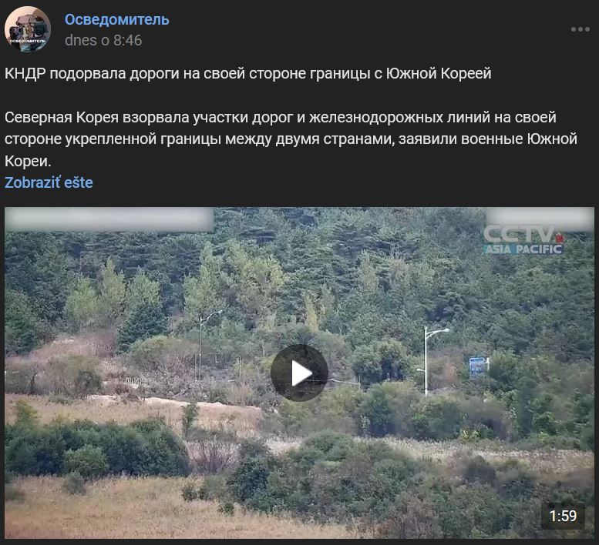Open the Осведомитель author name link
The height and width of the screenshot is (545, 599).
[116, 19]
